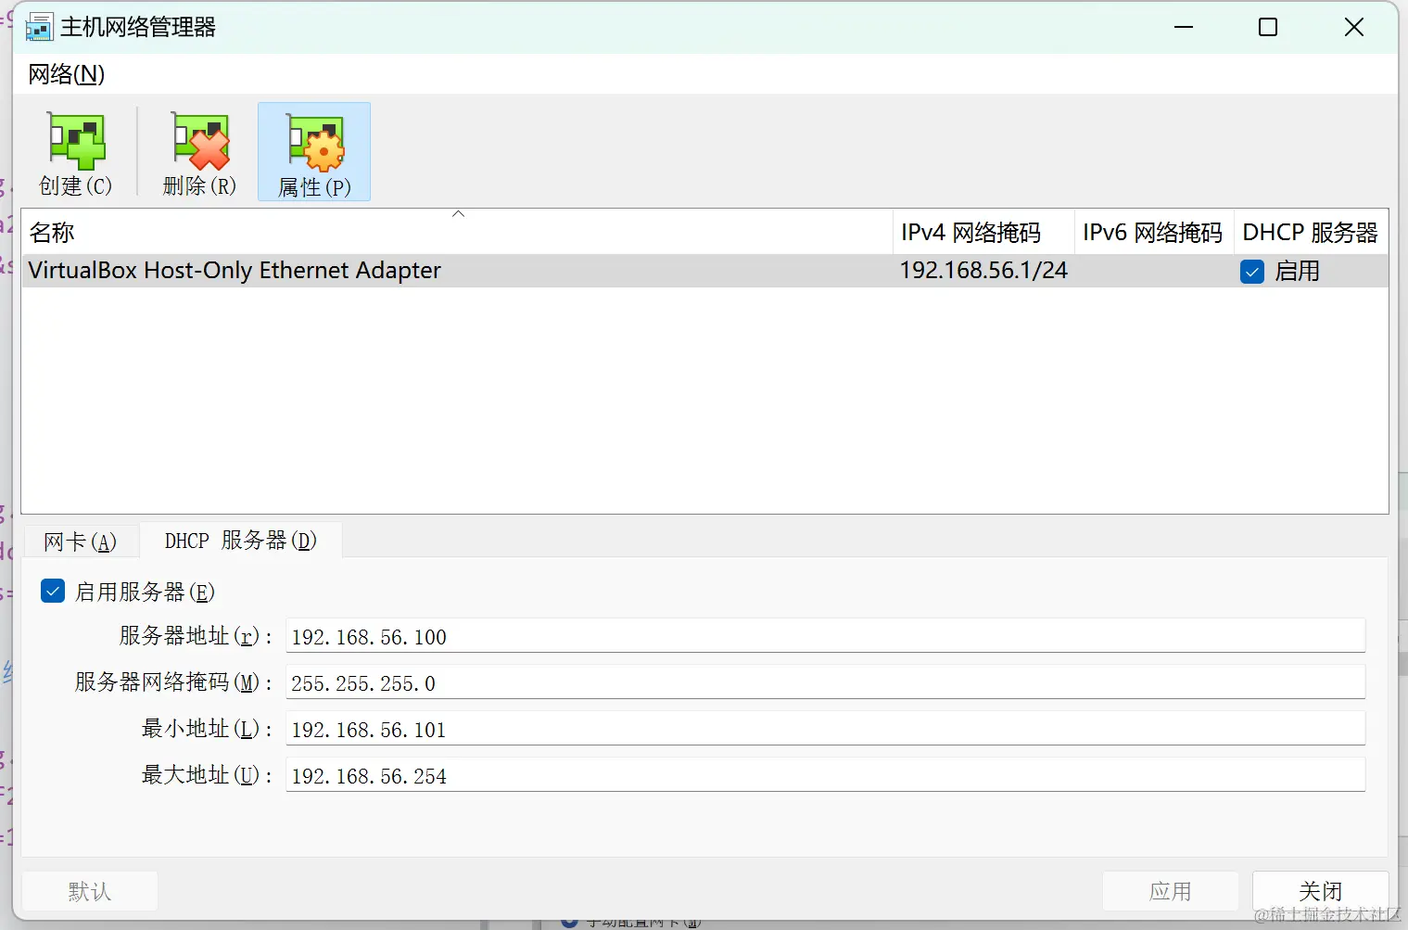The width and height of the screenshot is (1408, 930).
Task: Click the 应用 button
Action: 1171,891
